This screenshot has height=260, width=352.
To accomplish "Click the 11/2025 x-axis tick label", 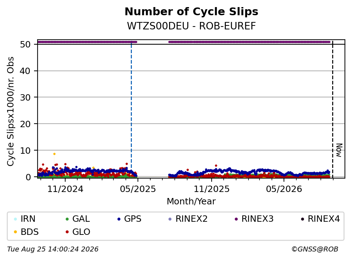I will (212, 189).
